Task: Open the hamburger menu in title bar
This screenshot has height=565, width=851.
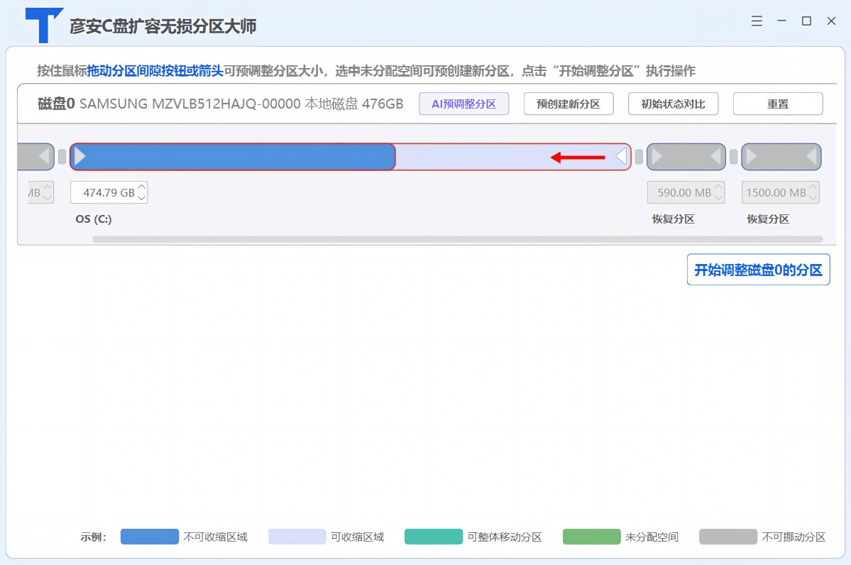Action: (x=757, y=21)
